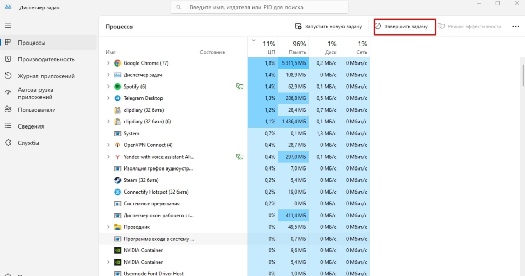Sort by the Состояние column header
Viewport: 525px width, 276px height.
(223, 47)
